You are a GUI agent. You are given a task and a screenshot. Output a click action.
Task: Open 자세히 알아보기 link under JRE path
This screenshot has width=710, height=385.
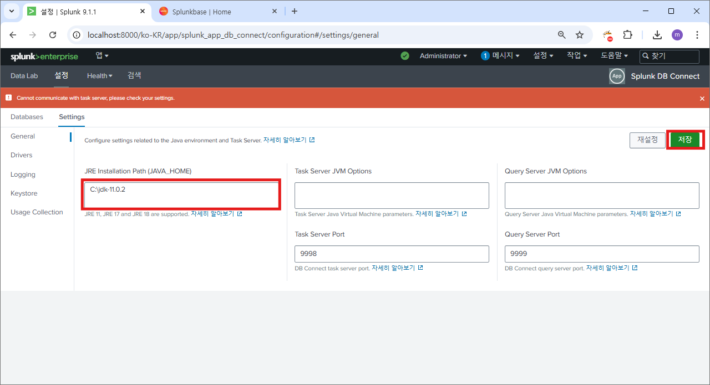pos(216,214)
